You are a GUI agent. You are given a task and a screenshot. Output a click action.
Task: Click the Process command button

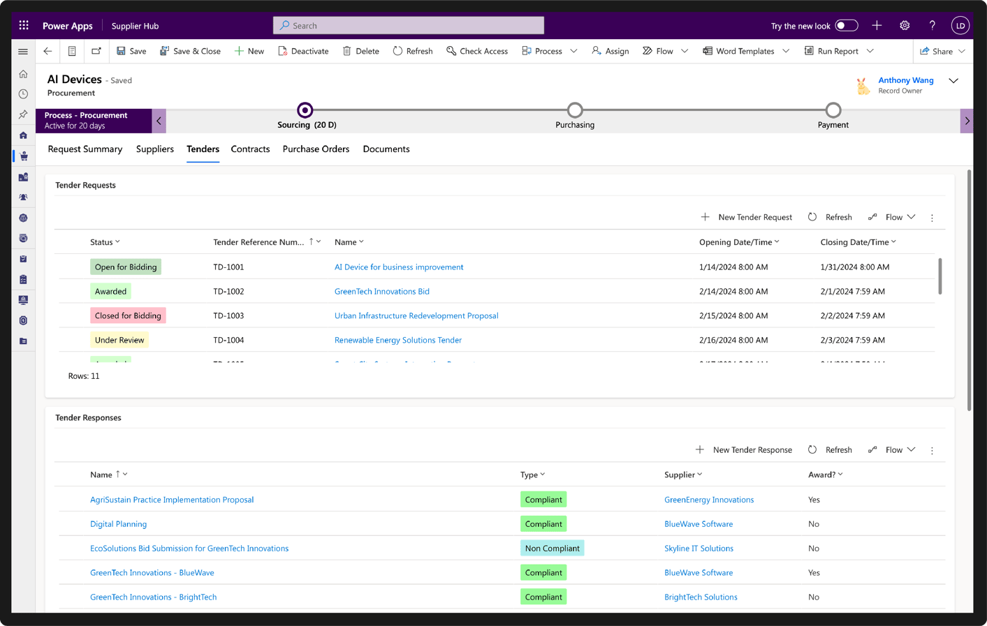(542, 51)
